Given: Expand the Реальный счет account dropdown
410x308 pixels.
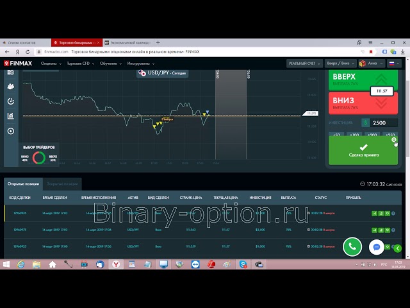Looking at the screenshot, I should pos(304,64).
